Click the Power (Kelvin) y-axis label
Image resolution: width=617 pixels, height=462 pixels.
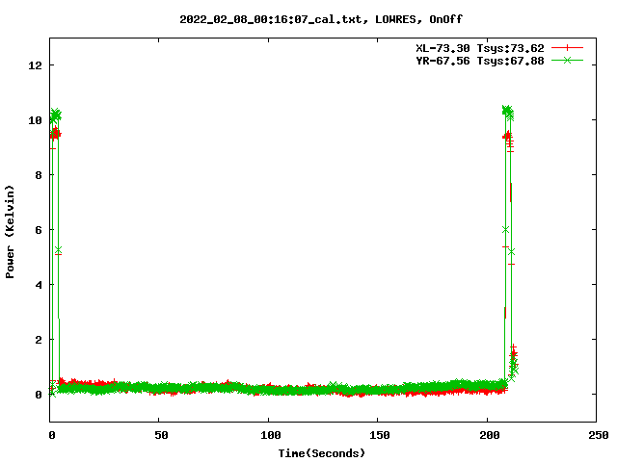pos(10,232)
